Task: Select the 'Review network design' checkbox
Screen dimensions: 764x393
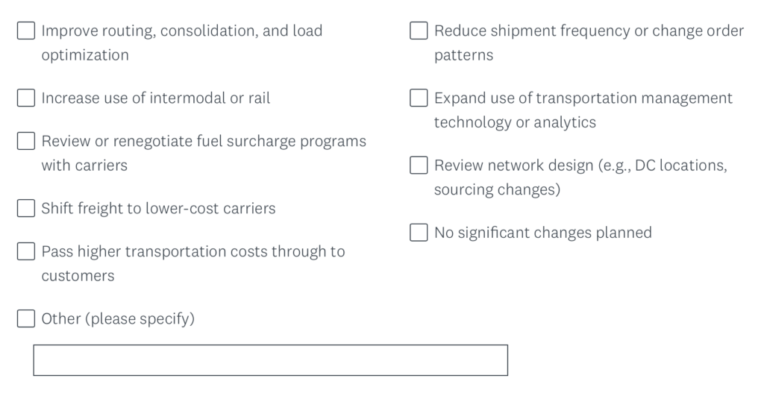Action: click(x=419, y=165)
